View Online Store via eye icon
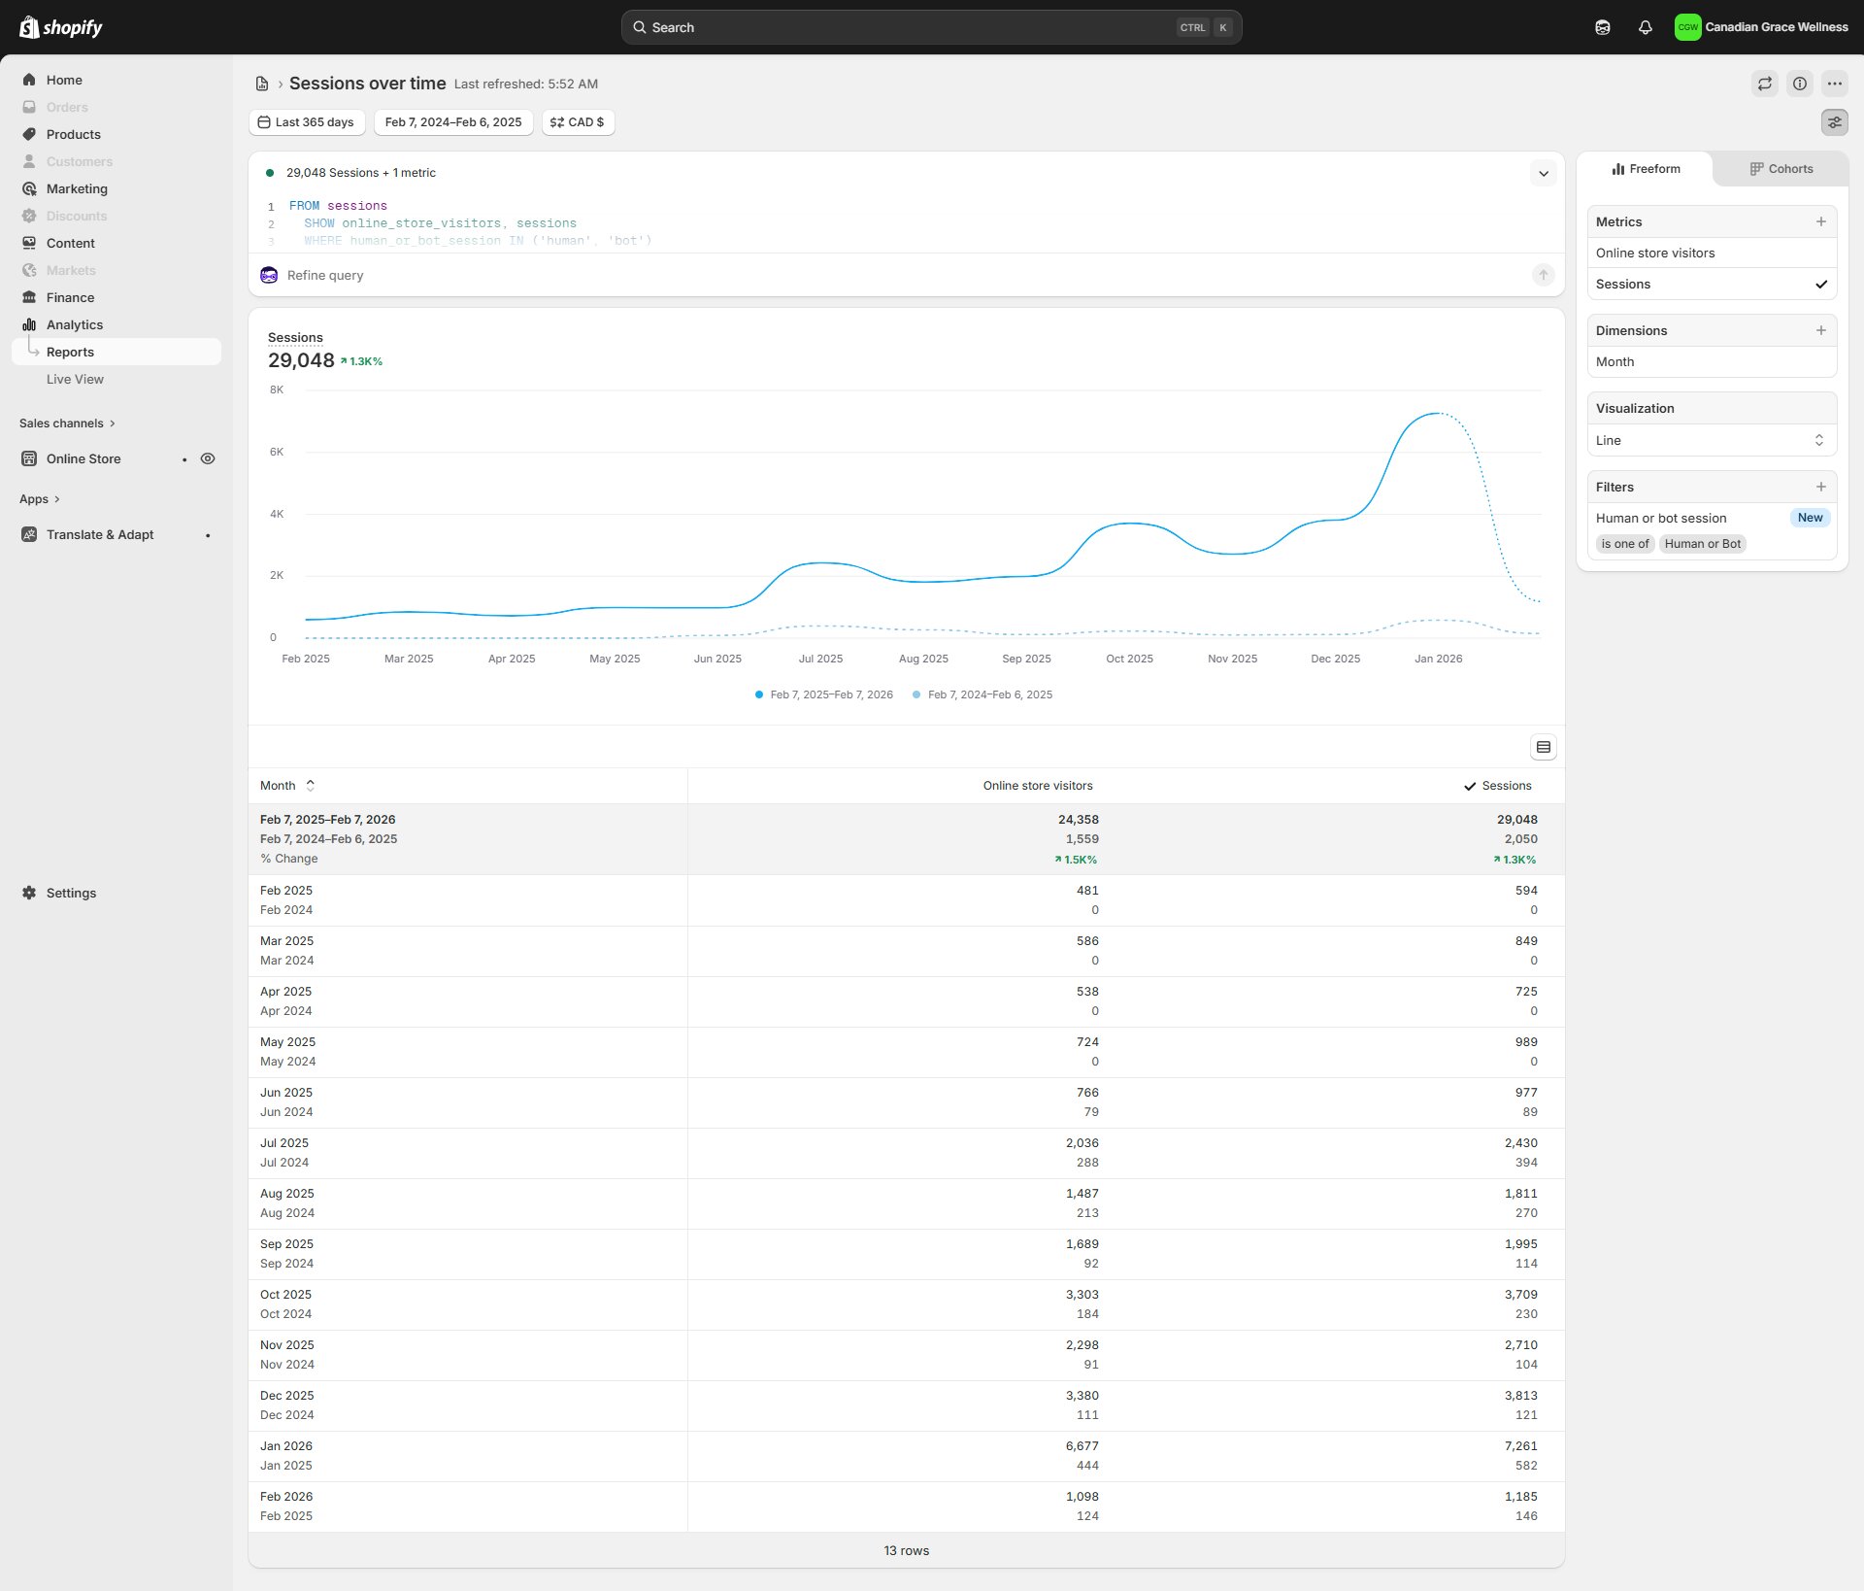The image size is (1864, 1591). click(x=208, y=458)
